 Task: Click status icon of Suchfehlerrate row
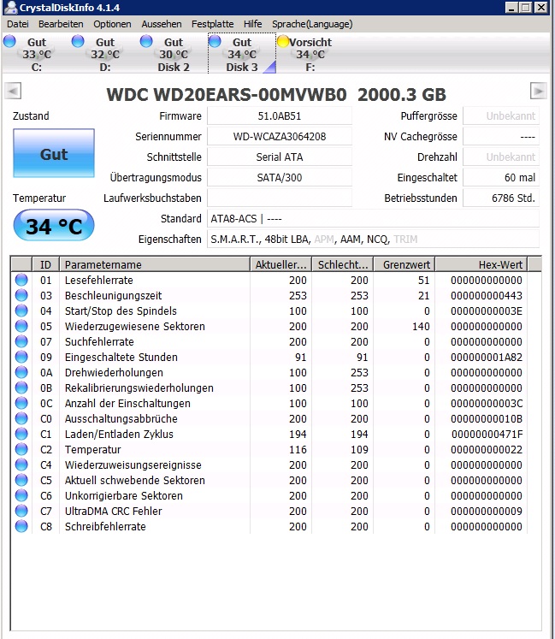tap(21, 341)
